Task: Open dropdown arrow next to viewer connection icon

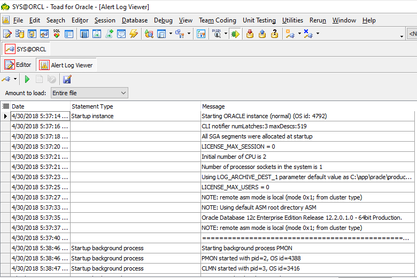Action: pyautogui.click(x=15, y=79)
